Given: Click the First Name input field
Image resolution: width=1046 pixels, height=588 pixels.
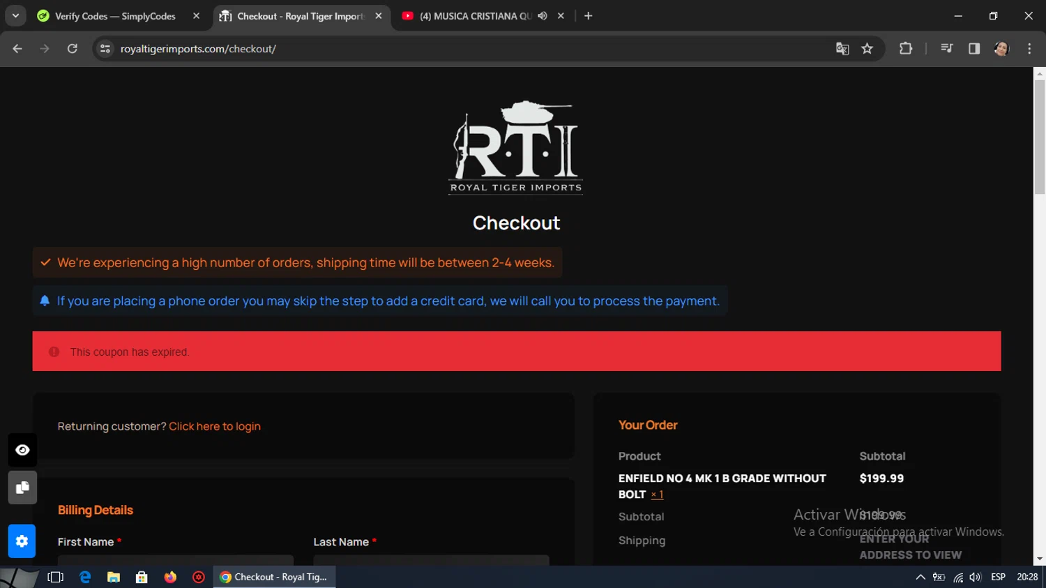Looking at the screenshot, I should point(176,560).
